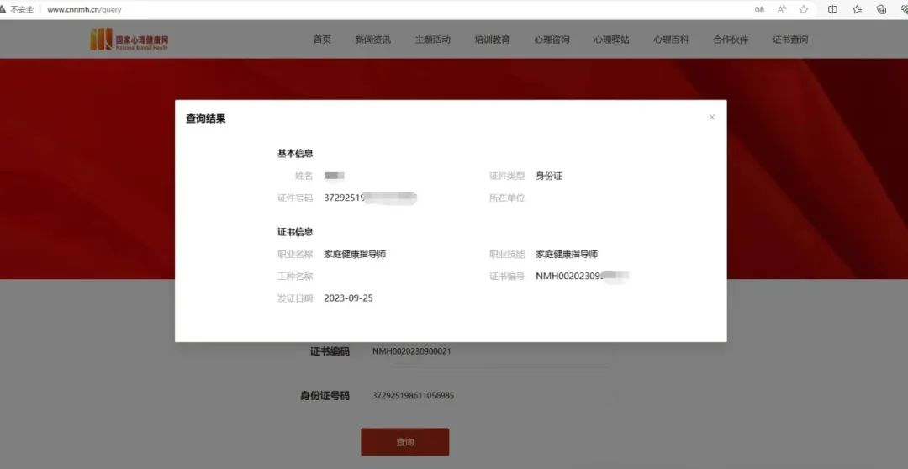Click the red 查询 button
This screenshot has width=908, height=469.
[x=404, y=442]
